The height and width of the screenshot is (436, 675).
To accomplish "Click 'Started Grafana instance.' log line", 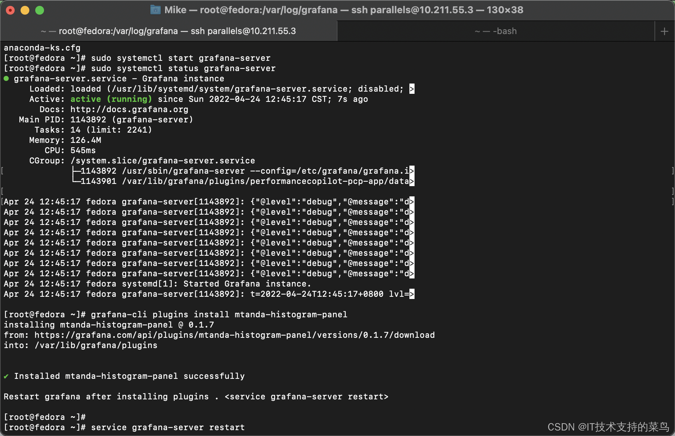I will (157, 284).
